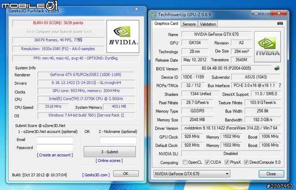The height and width of the screenshot is (190, 296).
Task: Click the Pixel Fillrate field 29.7 GPixel/s
Action: point(197,102)
